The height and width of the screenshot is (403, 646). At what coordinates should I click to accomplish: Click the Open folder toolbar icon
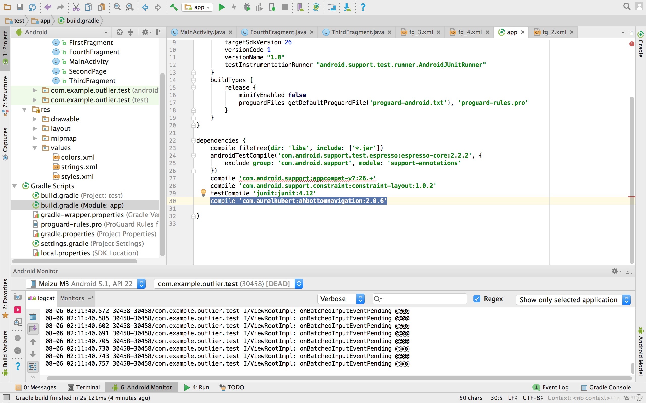click(x=7, y=7)
